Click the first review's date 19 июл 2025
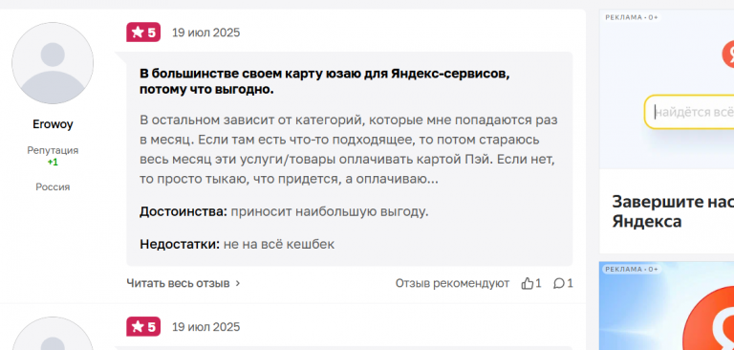 tap(206, 33)
